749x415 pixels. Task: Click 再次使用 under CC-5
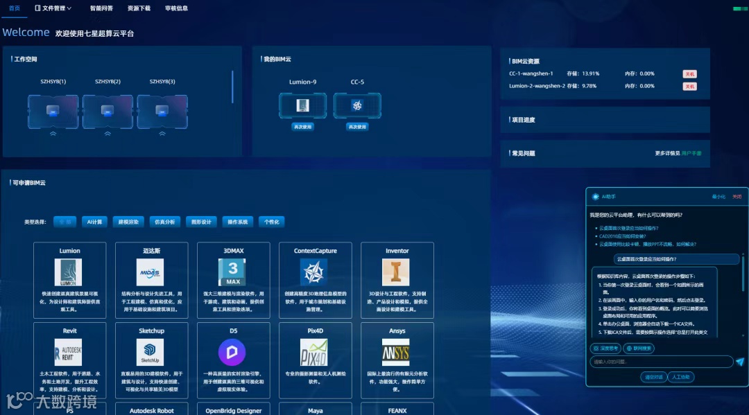tap(357, 127)
